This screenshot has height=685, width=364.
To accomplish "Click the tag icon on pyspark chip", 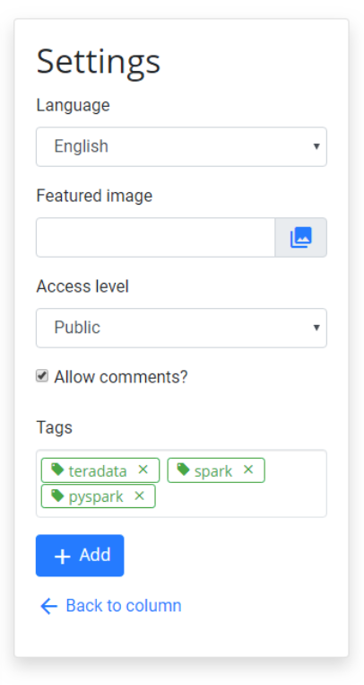I will click(57, 496).
